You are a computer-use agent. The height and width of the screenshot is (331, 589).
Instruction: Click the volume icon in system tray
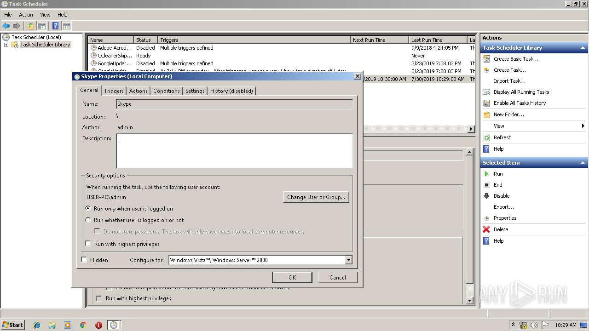(x=534, y=325)
